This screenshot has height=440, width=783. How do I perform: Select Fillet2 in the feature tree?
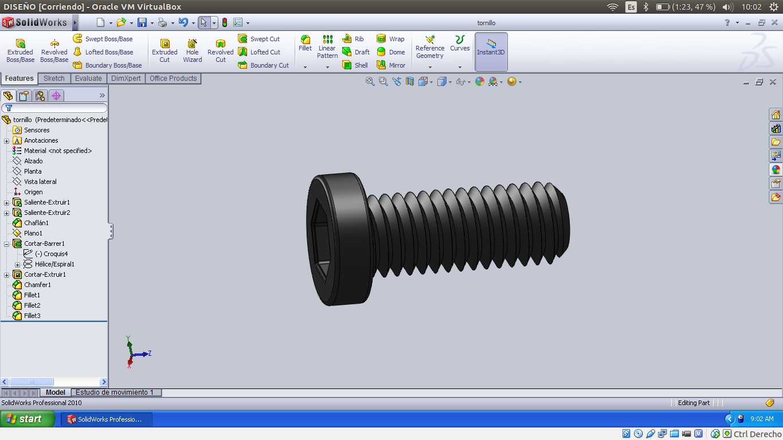32,305
